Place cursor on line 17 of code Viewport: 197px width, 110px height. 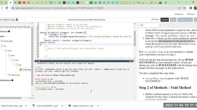(68, 41)
